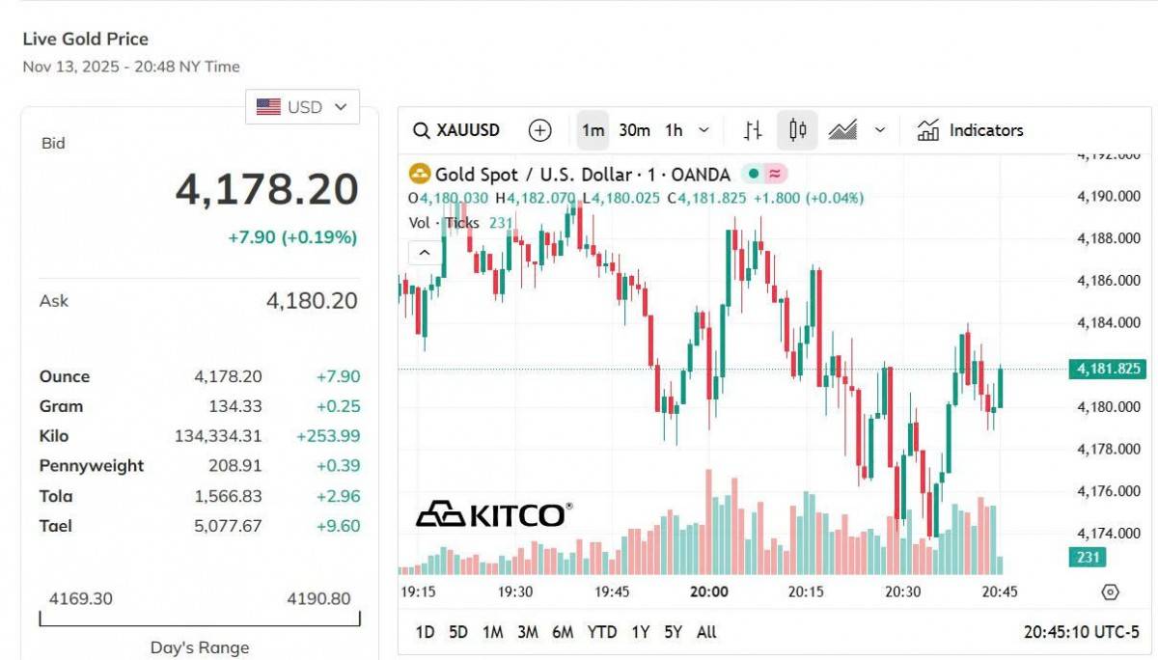
Task: Toggle the realtime data badge
Action: click(772, 174)
